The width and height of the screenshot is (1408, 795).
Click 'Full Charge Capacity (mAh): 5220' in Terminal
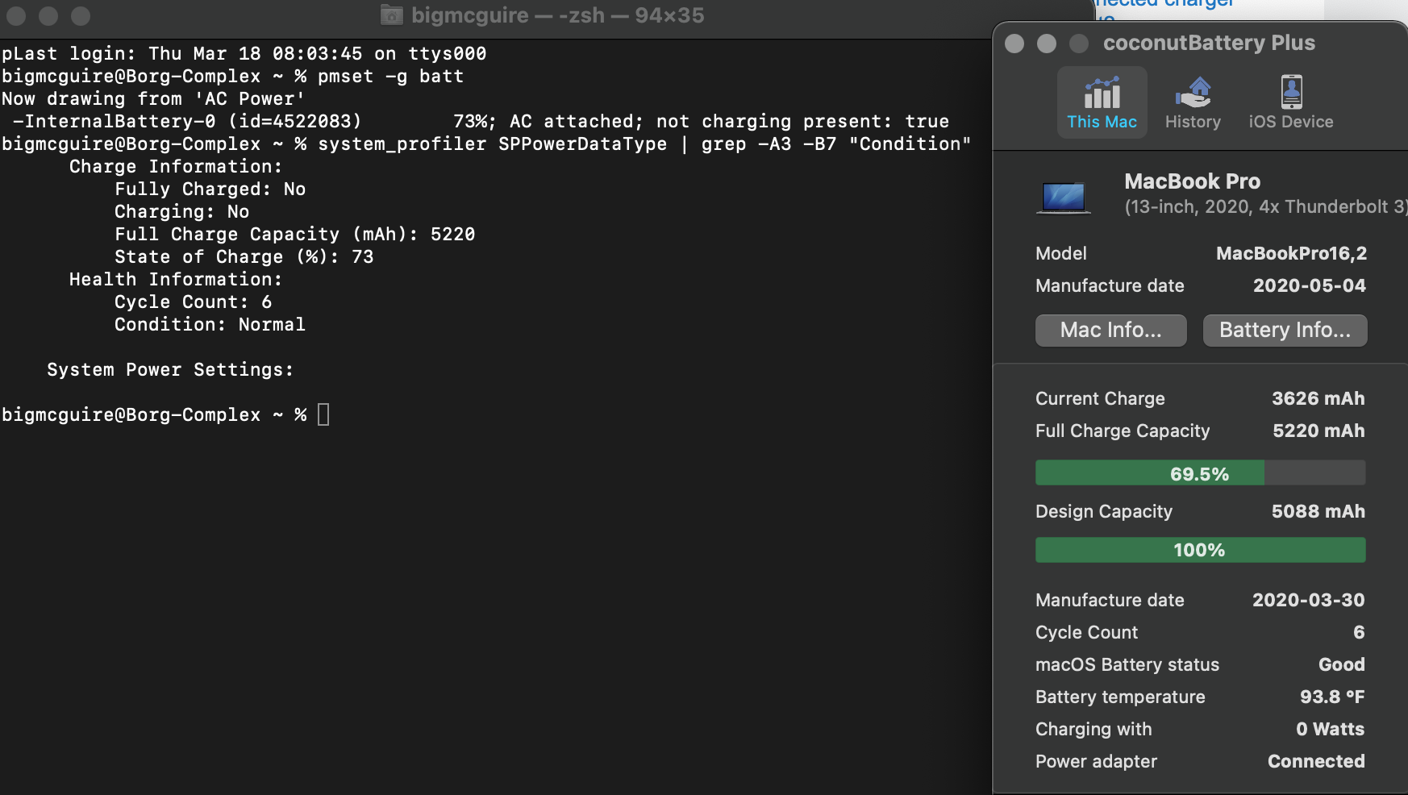point(294,235)
